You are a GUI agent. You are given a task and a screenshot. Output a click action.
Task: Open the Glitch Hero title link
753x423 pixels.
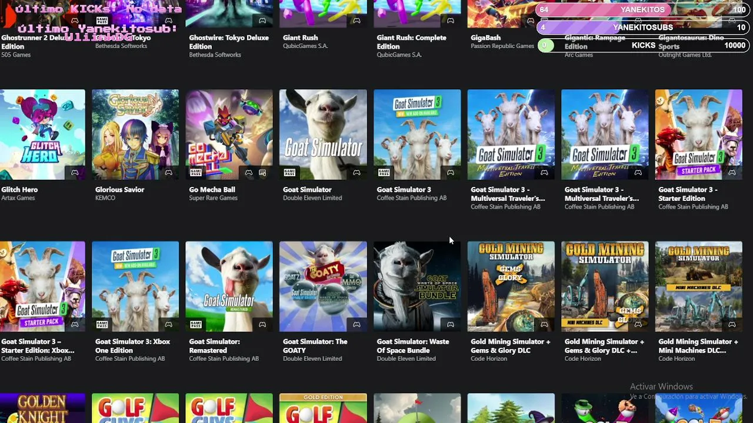click(19, 190)
